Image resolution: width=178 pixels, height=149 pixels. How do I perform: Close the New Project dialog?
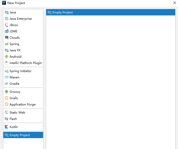tap(174, 3)
